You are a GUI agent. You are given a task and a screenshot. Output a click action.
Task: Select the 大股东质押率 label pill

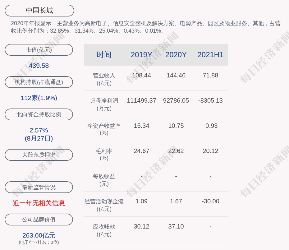(39, 155)
